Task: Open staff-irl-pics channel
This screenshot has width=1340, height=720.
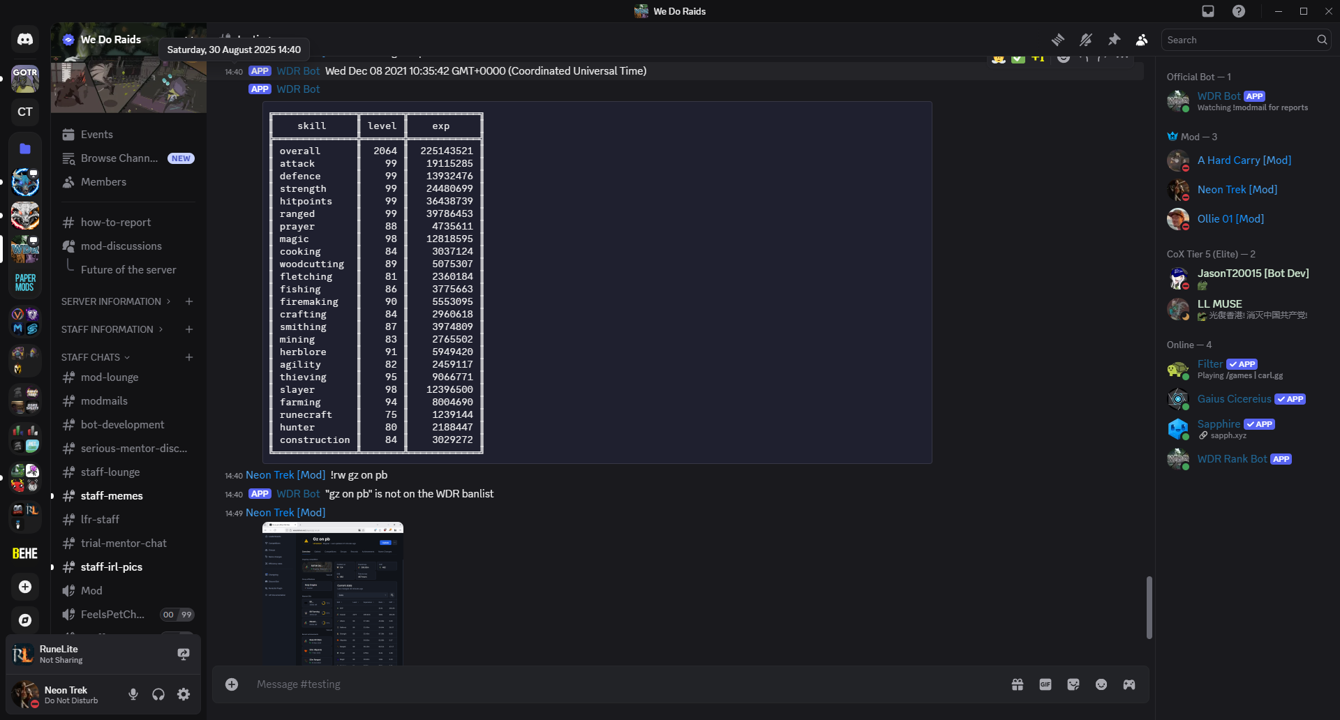Action: [x=128, y=567]
